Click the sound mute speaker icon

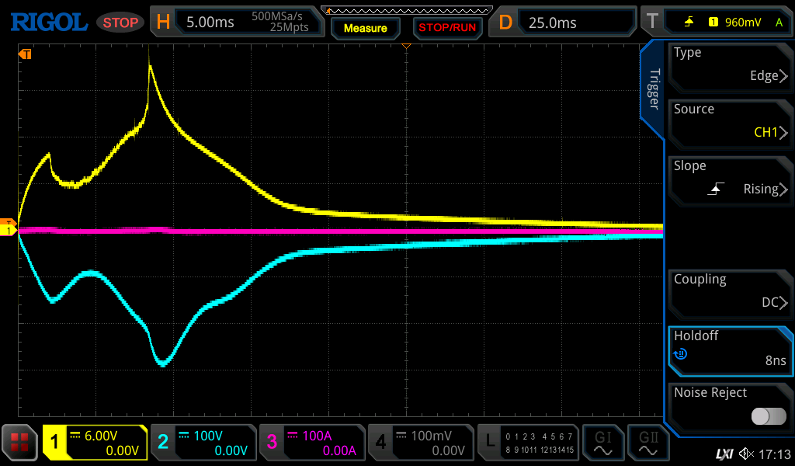point(746,453)
